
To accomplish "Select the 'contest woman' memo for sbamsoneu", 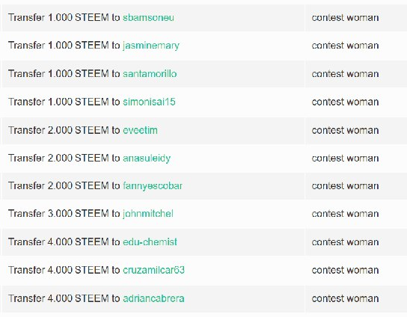I will click(x=345, y=18).
